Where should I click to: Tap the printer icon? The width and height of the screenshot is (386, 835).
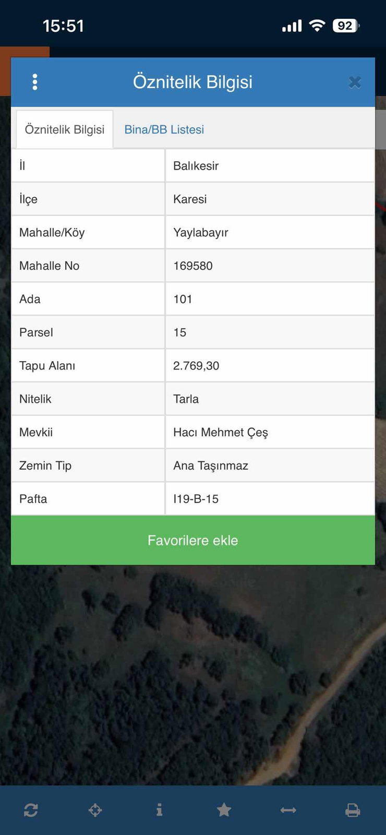(353, 810)
